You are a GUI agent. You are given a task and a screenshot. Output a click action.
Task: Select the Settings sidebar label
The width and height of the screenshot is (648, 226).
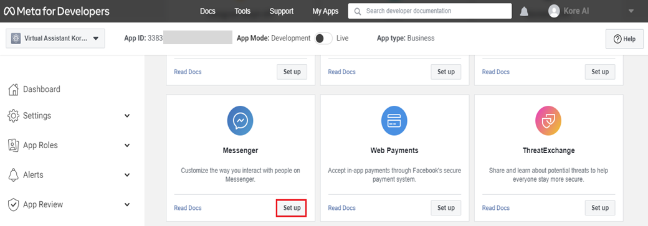(x=37, y=116)
